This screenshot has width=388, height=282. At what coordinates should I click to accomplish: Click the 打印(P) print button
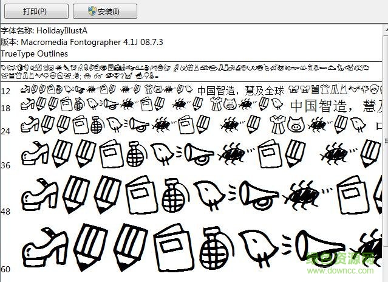tap(36, 11)
